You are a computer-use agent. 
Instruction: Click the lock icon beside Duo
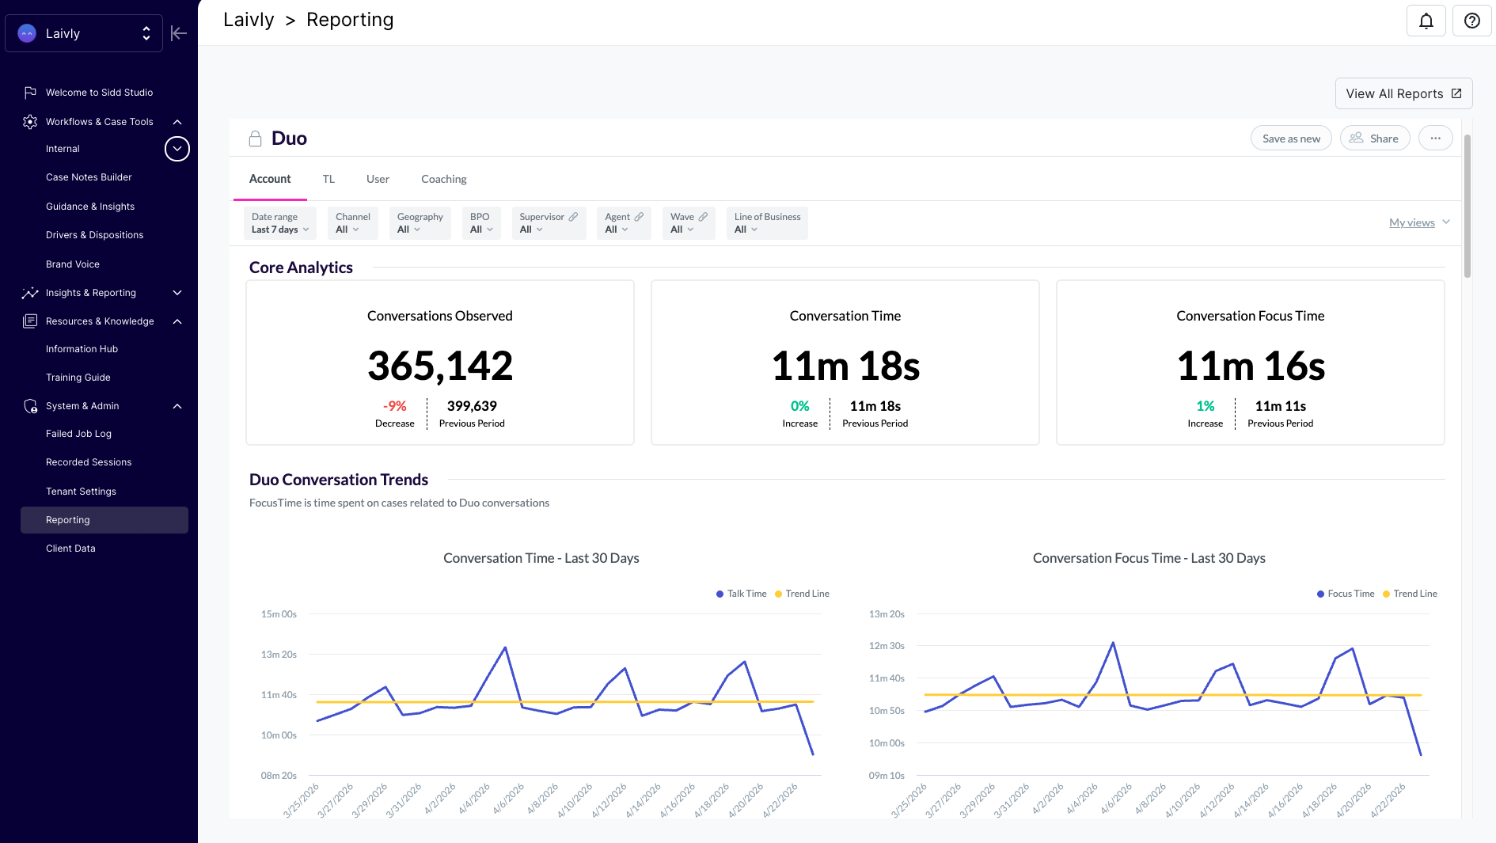click(x=255, y=139)
